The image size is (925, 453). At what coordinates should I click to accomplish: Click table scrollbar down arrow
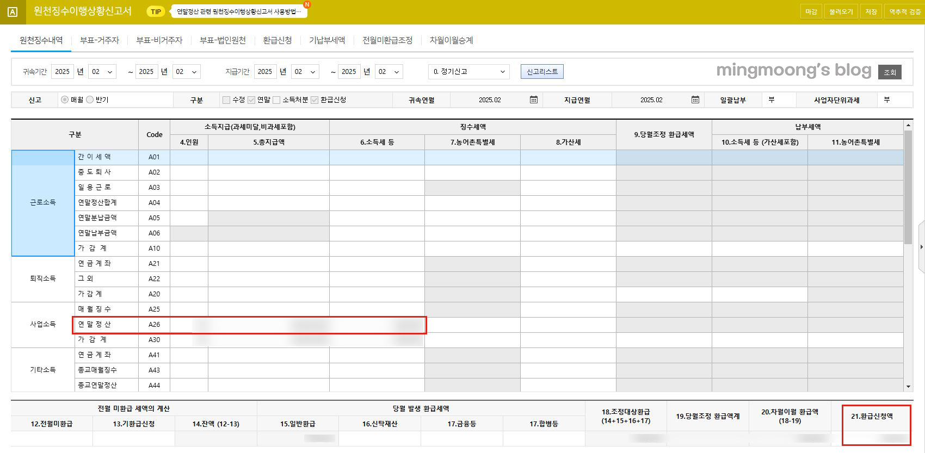pyautogui.click(x=908, y=387)
